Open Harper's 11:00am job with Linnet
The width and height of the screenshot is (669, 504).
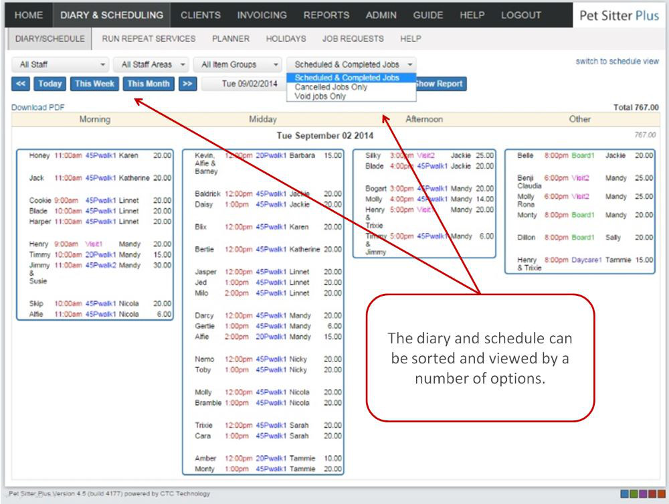pyautogui.click(x=100, y=222)
